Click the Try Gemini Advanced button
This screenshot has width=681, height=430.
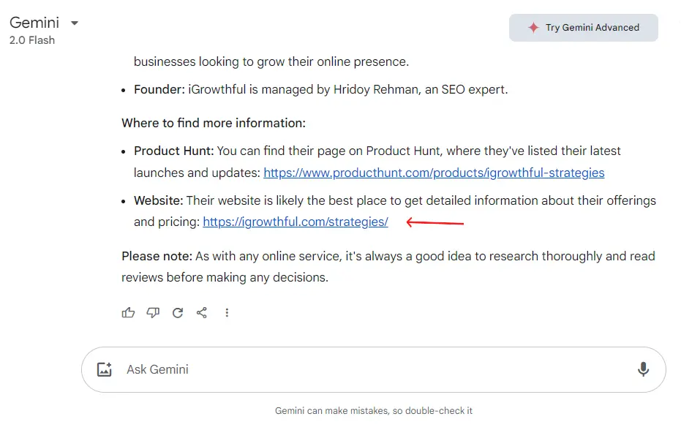click(583, 28)
